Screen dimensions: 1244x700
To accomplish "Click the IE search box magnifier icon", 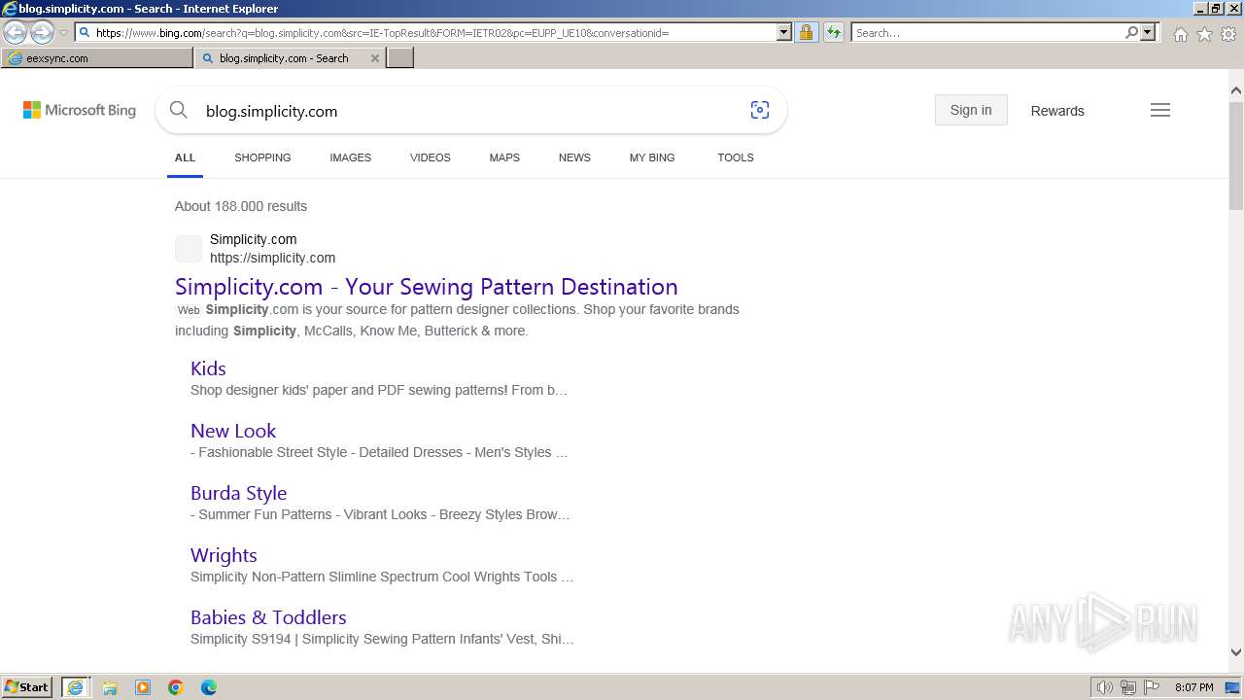I will (1131, 32).
